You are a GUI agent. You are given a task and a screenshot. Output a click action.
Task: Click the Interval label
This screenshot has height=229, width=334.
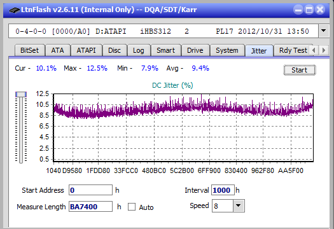197,190
